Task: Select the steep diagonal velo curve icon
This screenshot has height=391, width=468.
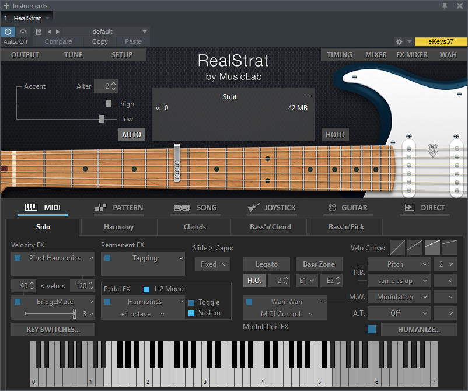Action: point(397,247)
